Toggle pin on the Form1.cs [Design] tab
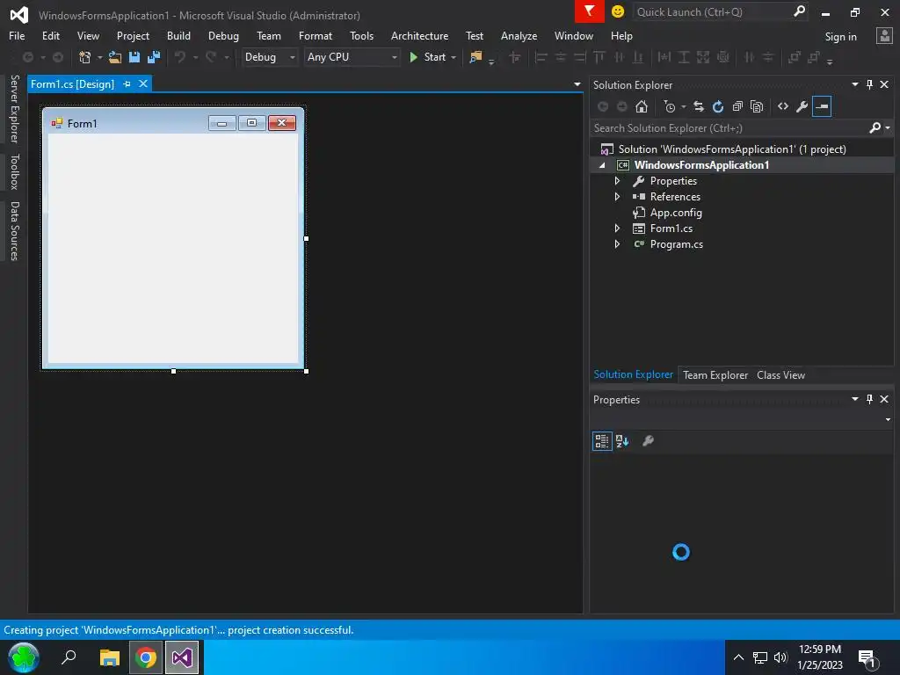This screenshot has height=675, width=900. (x=127, y=83)
